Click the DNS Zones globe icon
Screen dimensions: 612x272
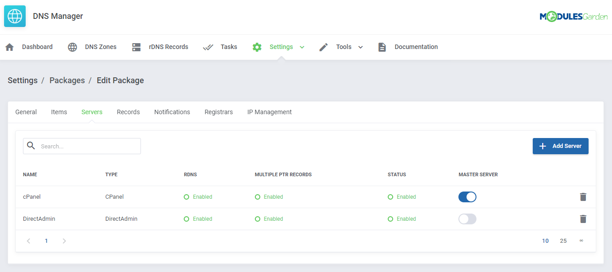[x=72, y=46]
